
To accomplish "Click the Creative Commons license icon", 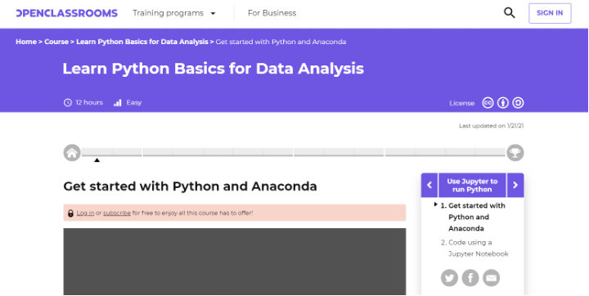I will pos(488,103).
